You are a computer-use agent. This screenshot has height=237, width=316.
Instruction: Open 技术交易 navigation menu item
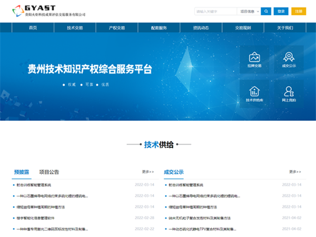pos(75,27)
